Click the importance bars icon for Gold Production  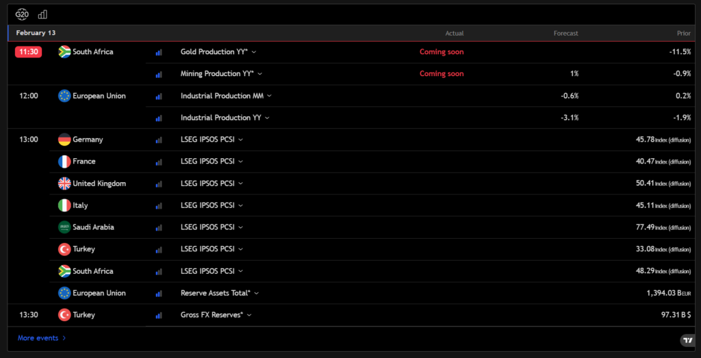coord(159,52)
